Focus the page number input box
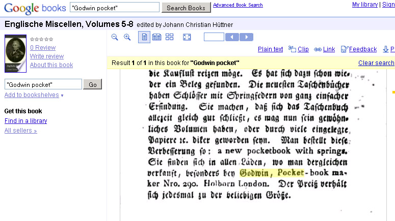 [214, 37]
